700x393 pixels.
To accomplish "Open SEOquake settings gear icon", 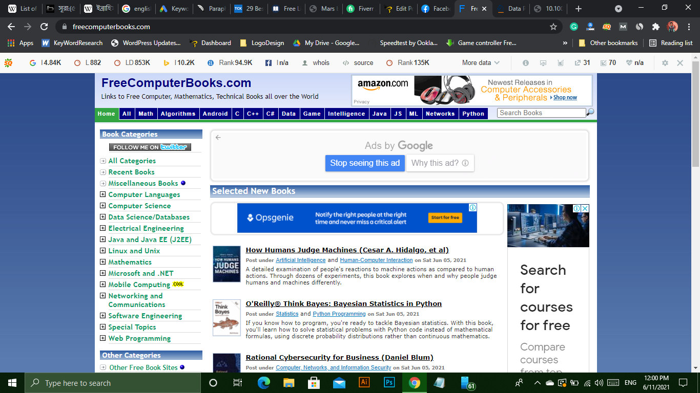I will pyautogui.click(x=665, y=63).
